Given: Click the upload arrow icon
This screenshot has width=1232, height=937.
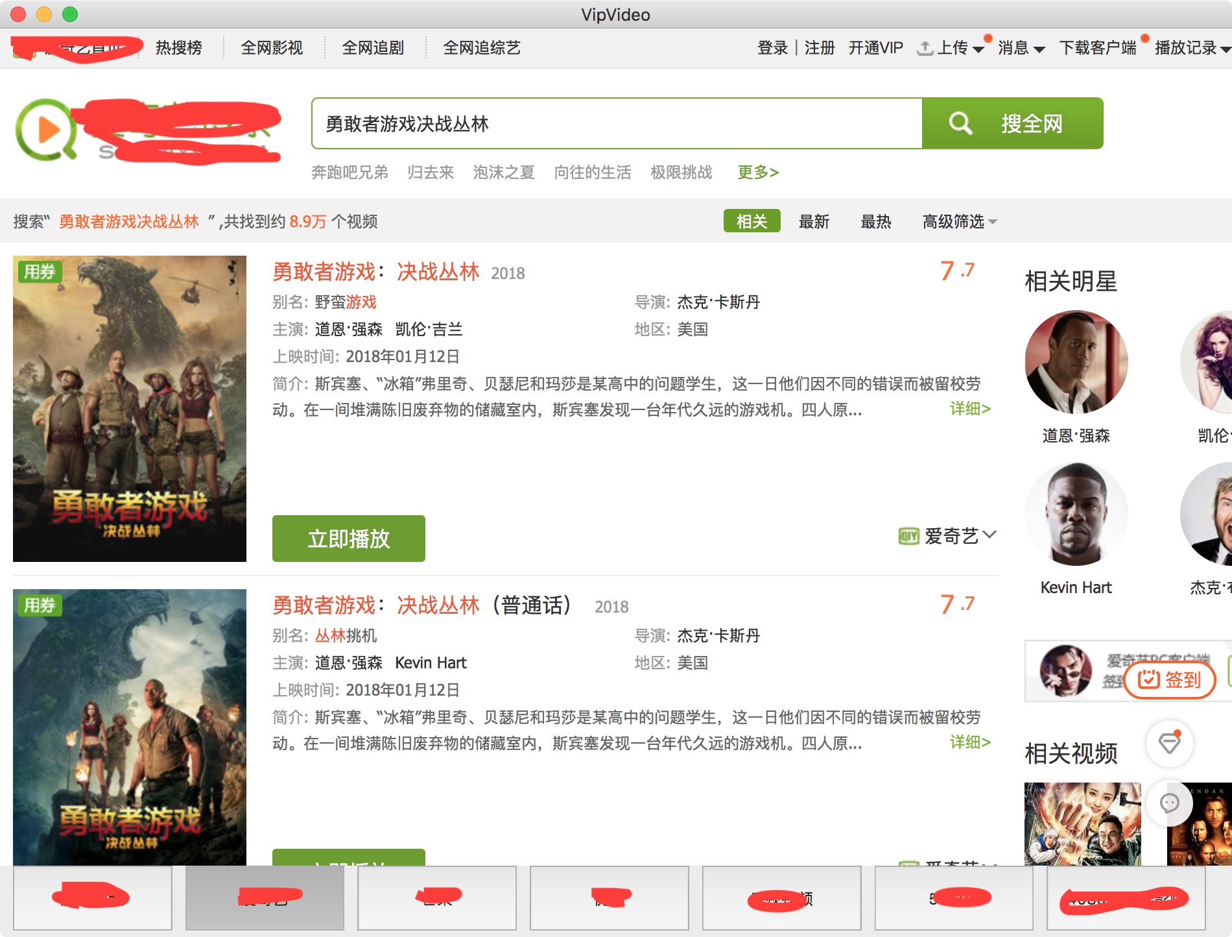Looking at the screenshot, I should point(925,48).
